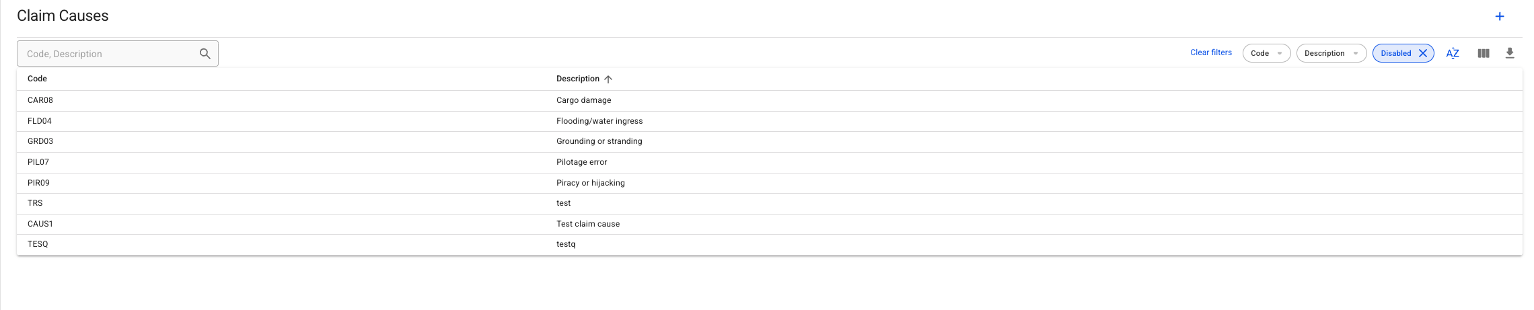Screen dimensions: 1534x310
Task: Select the Test claim cause description
Action: coord(588,224)
